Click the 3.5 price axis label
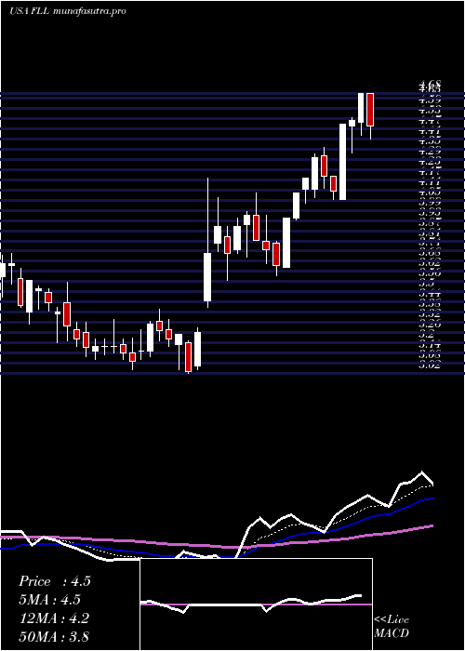Screen dimensions: 465x651 tap(428, 284)
